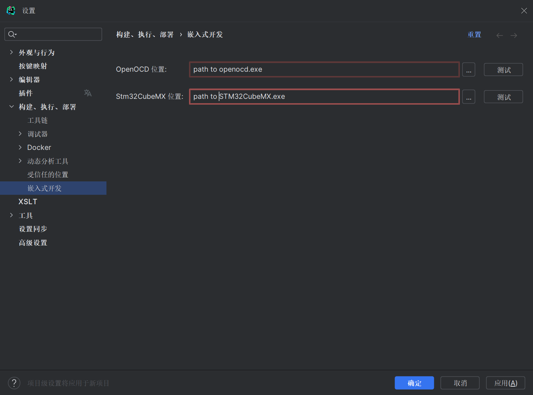The width and height of the screenshot is (533, 395).
Task: Expand the Docker settings node
Action: (20, 147)
